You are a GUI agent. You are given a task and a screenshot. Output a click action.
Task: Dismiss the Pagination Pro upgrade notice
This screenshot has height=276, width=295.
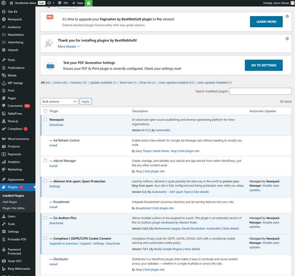(287, 17)
